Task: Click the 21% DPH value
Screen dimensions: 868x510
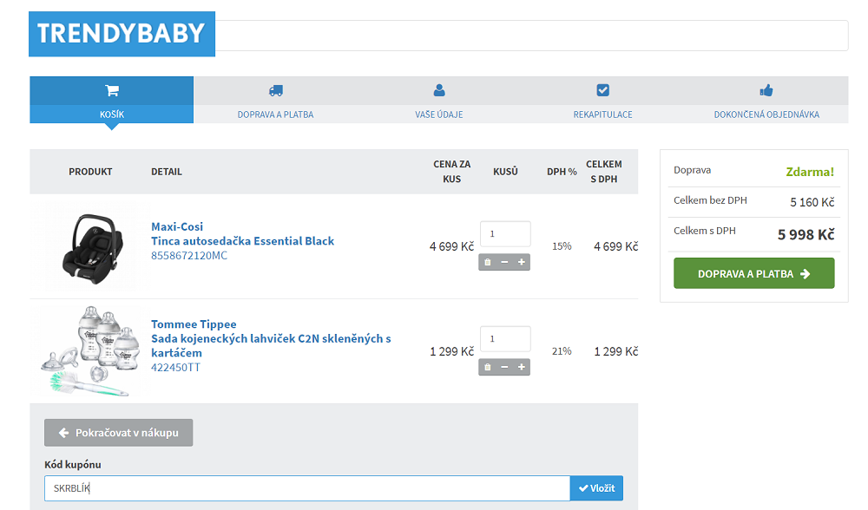Action: 562,351
